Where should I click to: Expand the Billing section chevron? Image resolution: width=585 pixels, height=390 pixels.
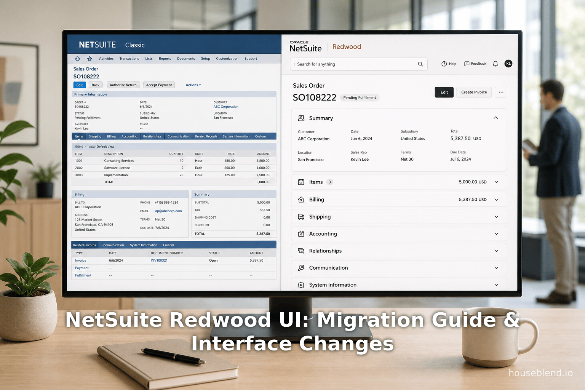coord(496,200)
